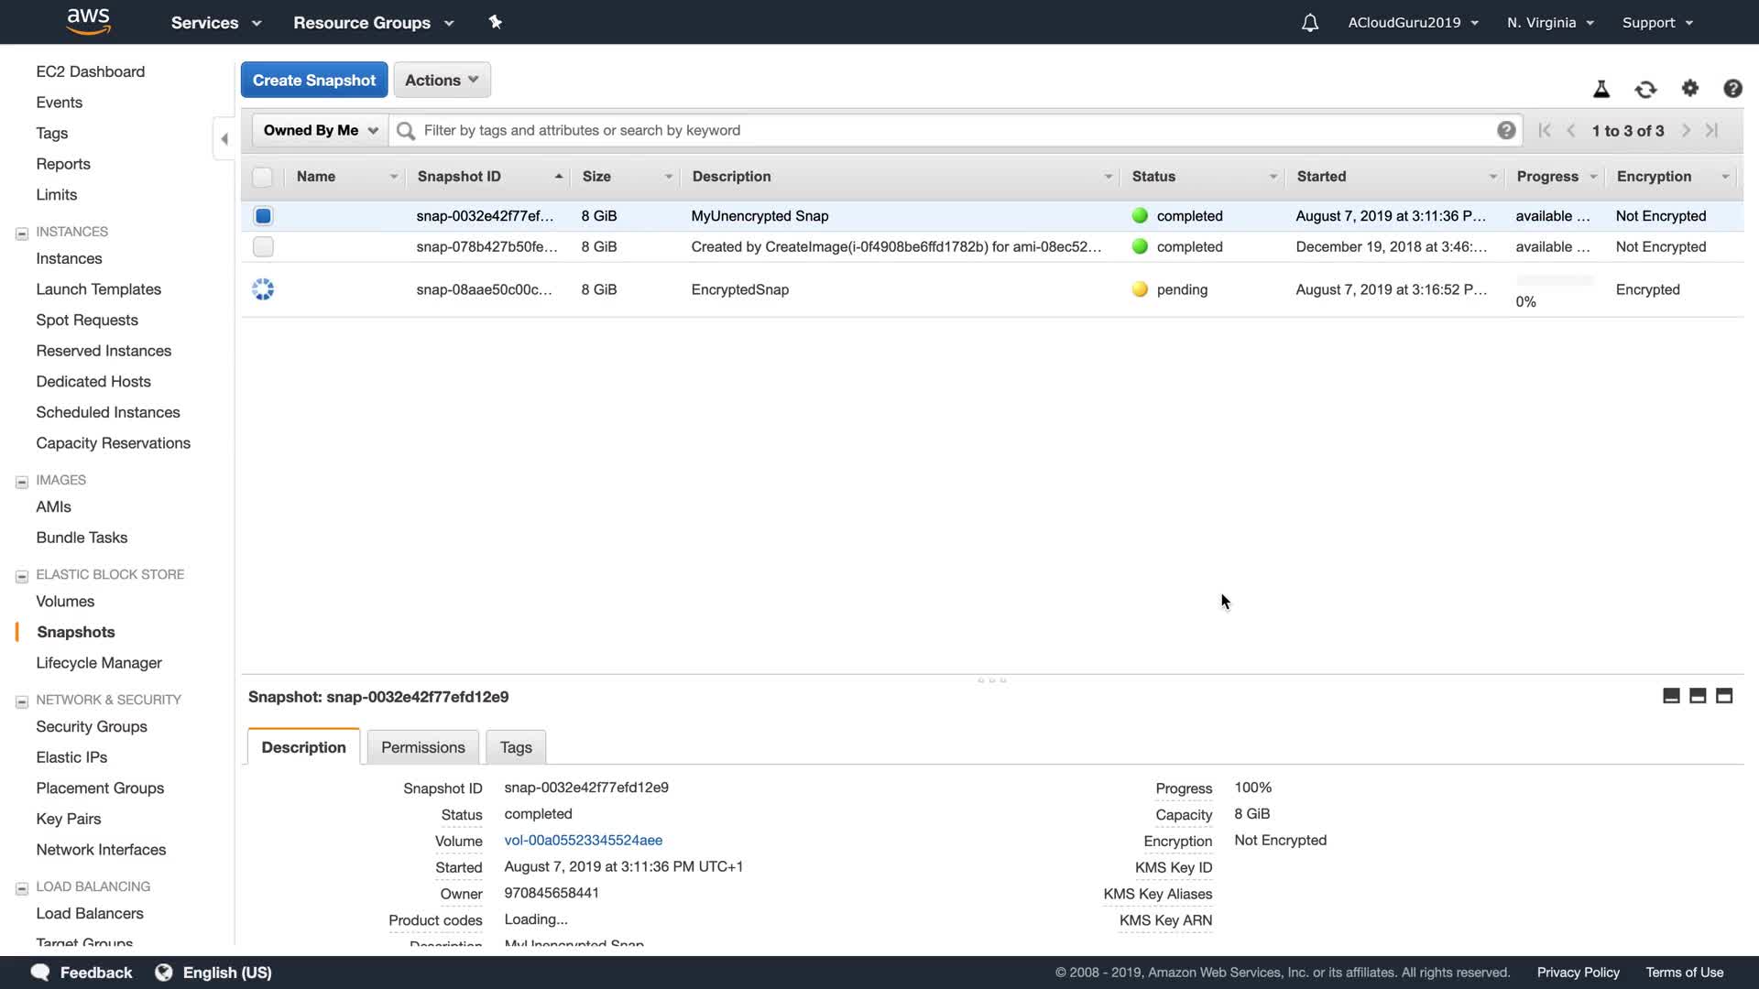
Task: Collapse the INSTANCES sidebar section
Action: pyautogui.click(x=22, y=234)
